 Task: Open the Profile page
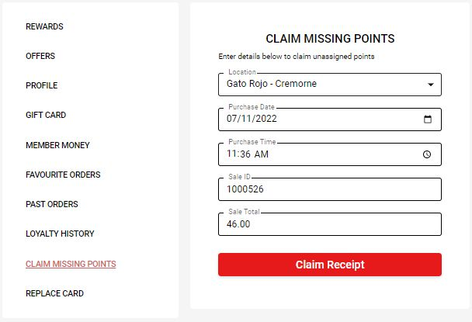pos(42,85)
